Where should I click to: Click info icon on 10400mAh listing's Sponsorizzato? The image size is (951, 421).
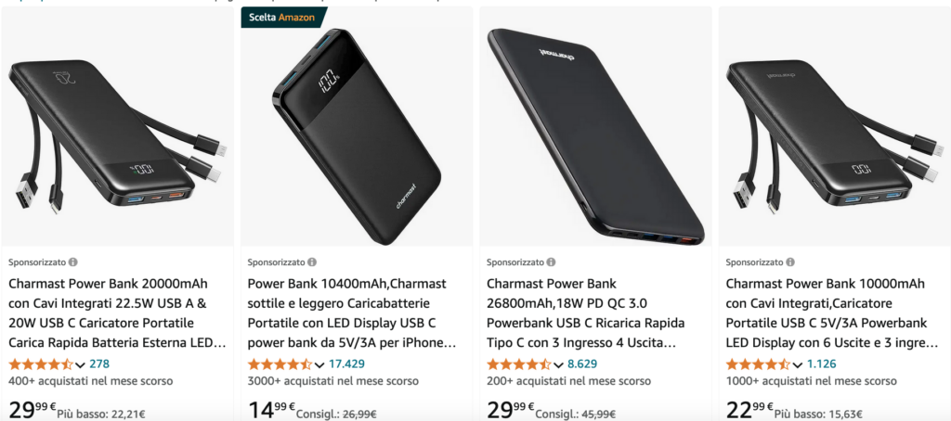[x=312, y=262]
